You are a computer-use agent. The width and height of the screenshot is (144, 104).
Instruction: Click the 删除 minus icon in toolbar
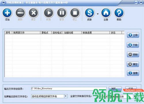[20, 13]
